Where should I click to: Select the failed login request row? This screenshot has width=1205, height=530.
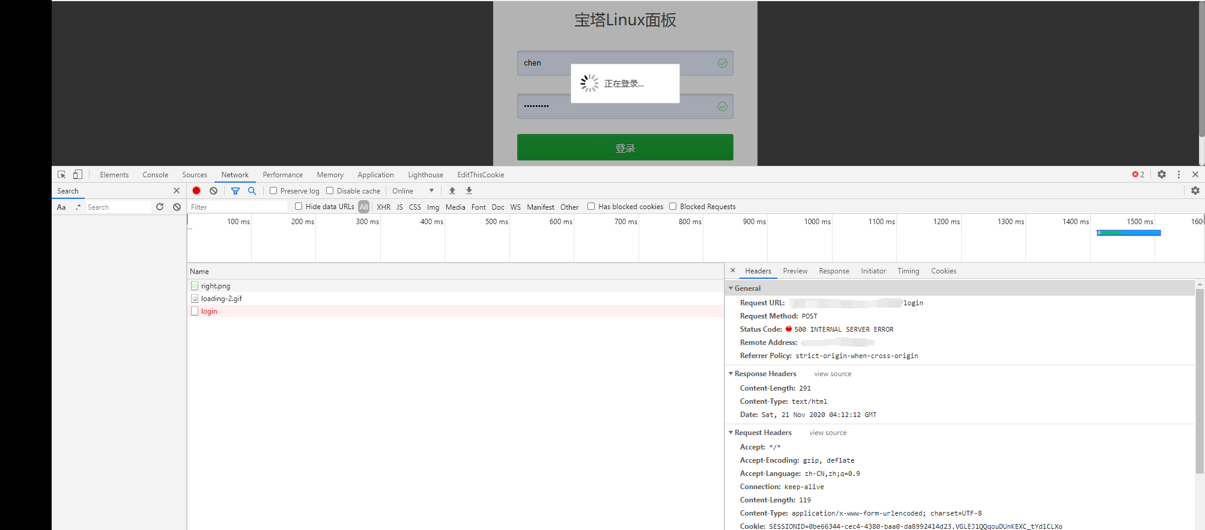[x=455, y=311]
